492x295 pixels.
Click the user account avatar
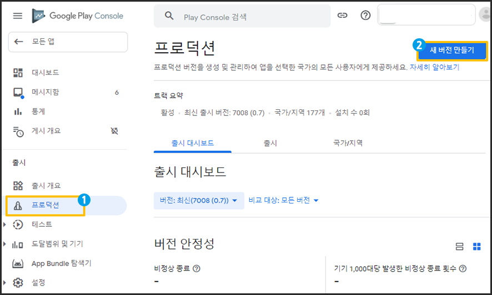point(485,16)
